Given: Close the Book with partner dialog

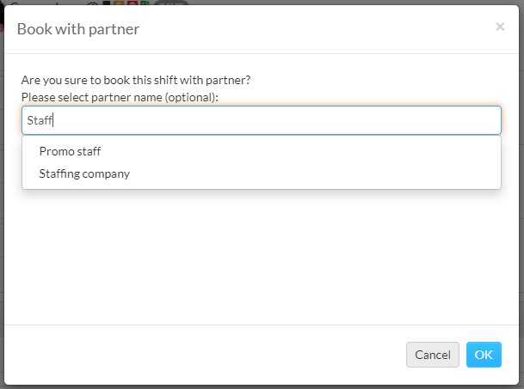Looking at the screenshot, I should (x=500, y=27).
